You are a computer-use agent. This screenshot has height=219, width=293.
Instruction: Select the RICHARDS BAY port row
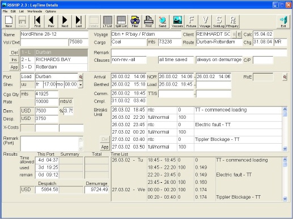[x=54, y=59]
